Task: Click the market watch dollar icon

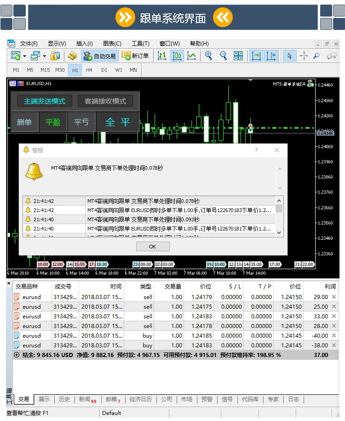Action: 55,56
